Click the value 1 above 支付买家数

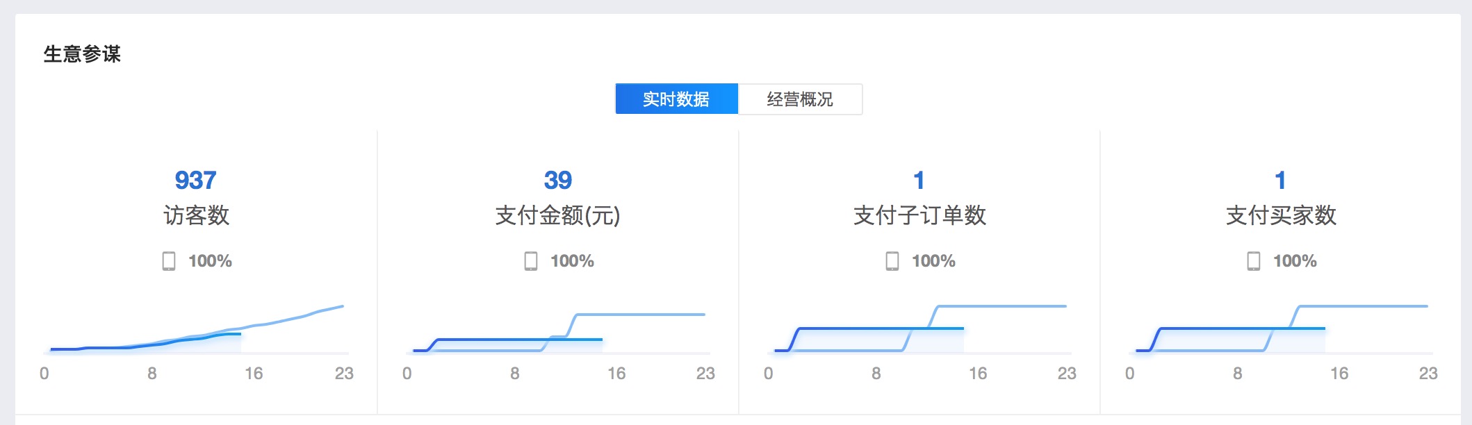click(x=1280, y=181)
